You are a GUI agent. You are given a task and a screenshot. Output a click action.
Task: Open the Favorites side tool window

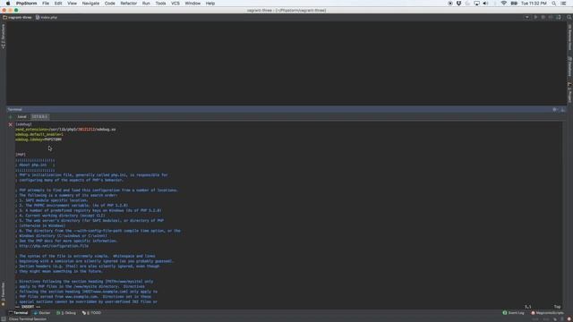3,294
